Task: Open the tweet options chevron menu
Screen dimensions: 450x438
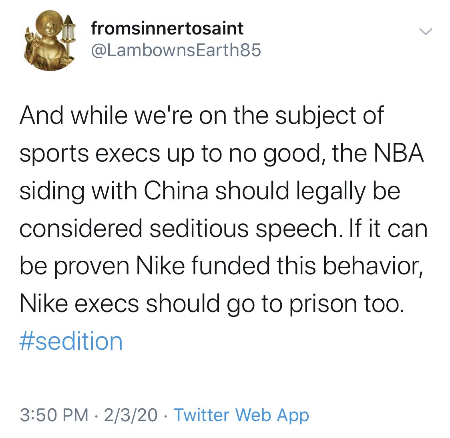Action: point(425,31)
